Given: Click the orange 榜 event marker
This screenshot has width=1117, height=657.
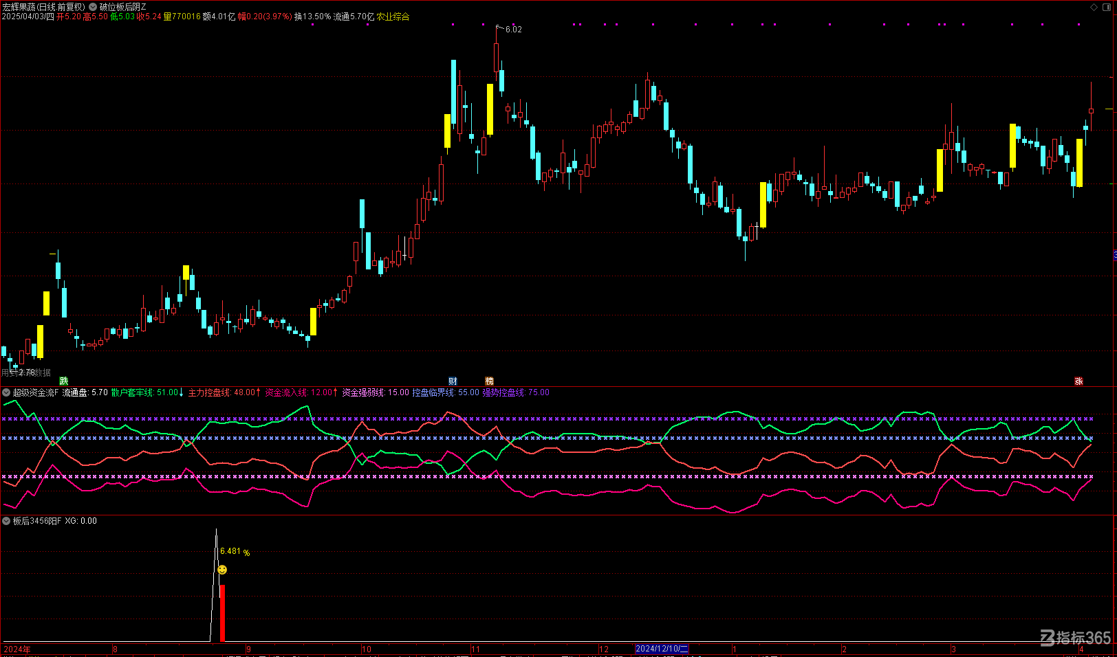Looking at the screenshot, I should pos(489,381).
